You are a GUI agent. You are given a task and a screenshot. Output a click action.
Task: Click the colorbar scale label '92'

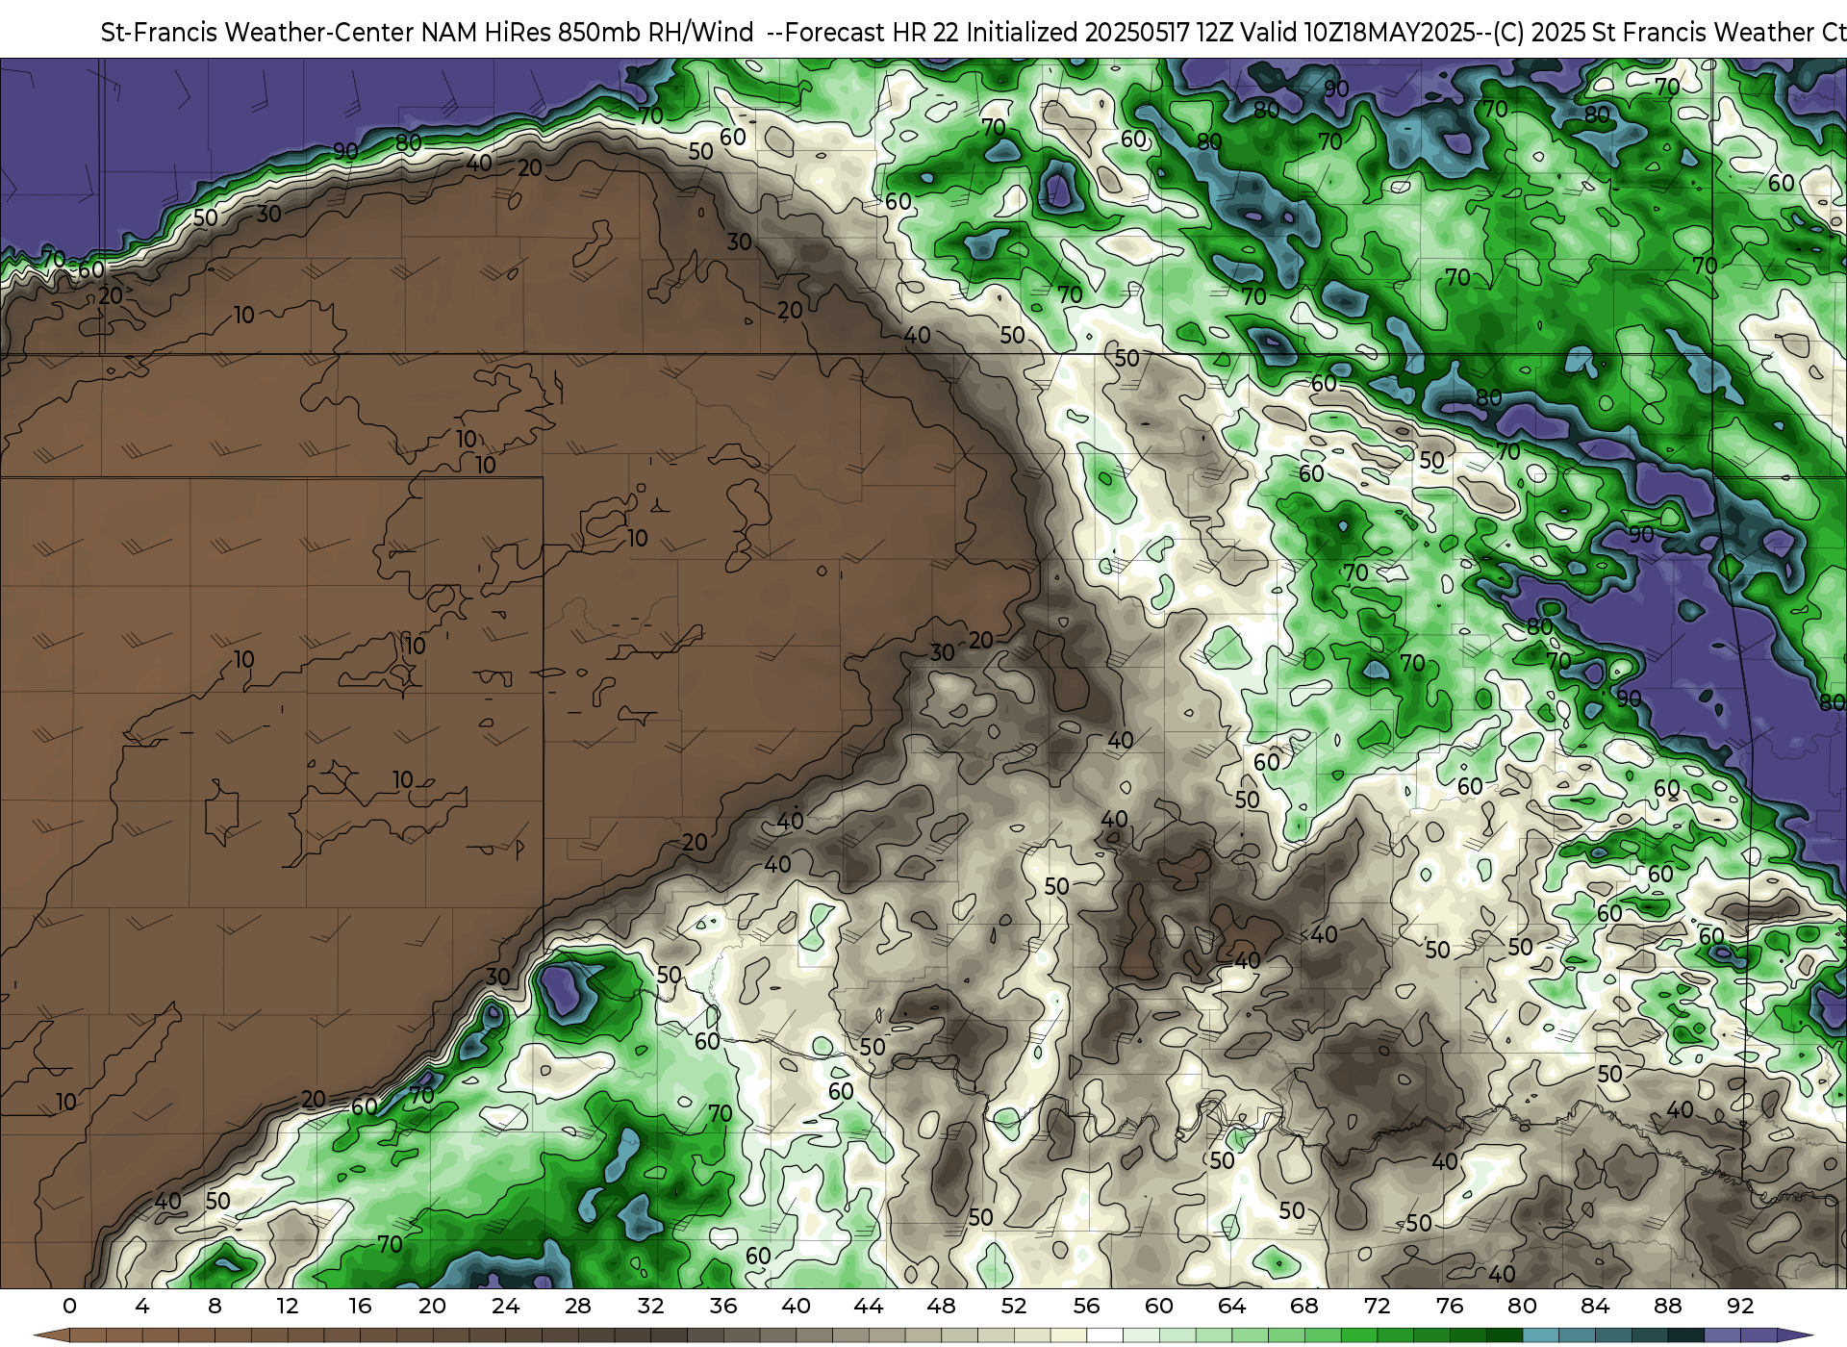click(1740, 1306)
